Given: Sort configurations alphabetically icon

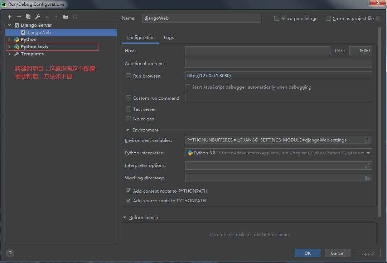Looking at the screenshot, I should 75,17.
